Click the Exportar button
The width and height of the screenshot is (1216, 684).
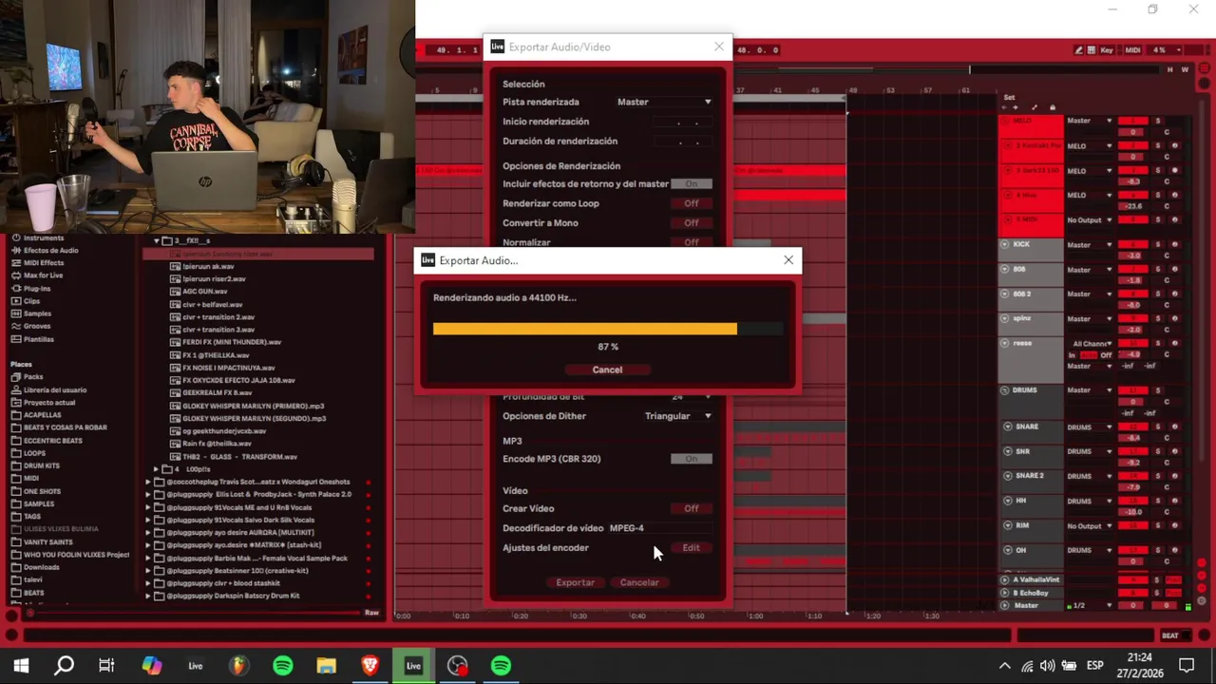[x=575, y=582]
